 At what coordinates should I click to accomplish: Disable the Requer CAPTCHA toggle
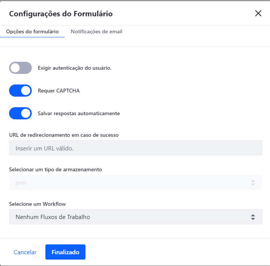20,91
